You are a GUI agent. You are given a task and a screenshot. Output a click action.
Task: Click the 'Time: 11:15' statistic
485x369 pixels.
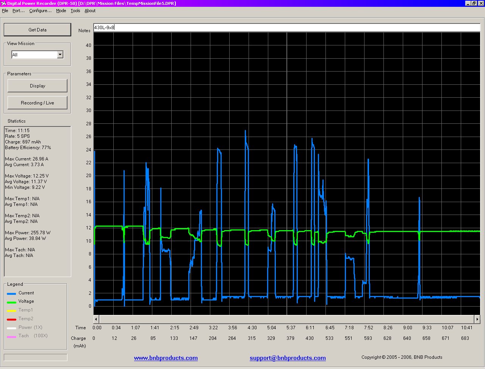tap(17, 131)
